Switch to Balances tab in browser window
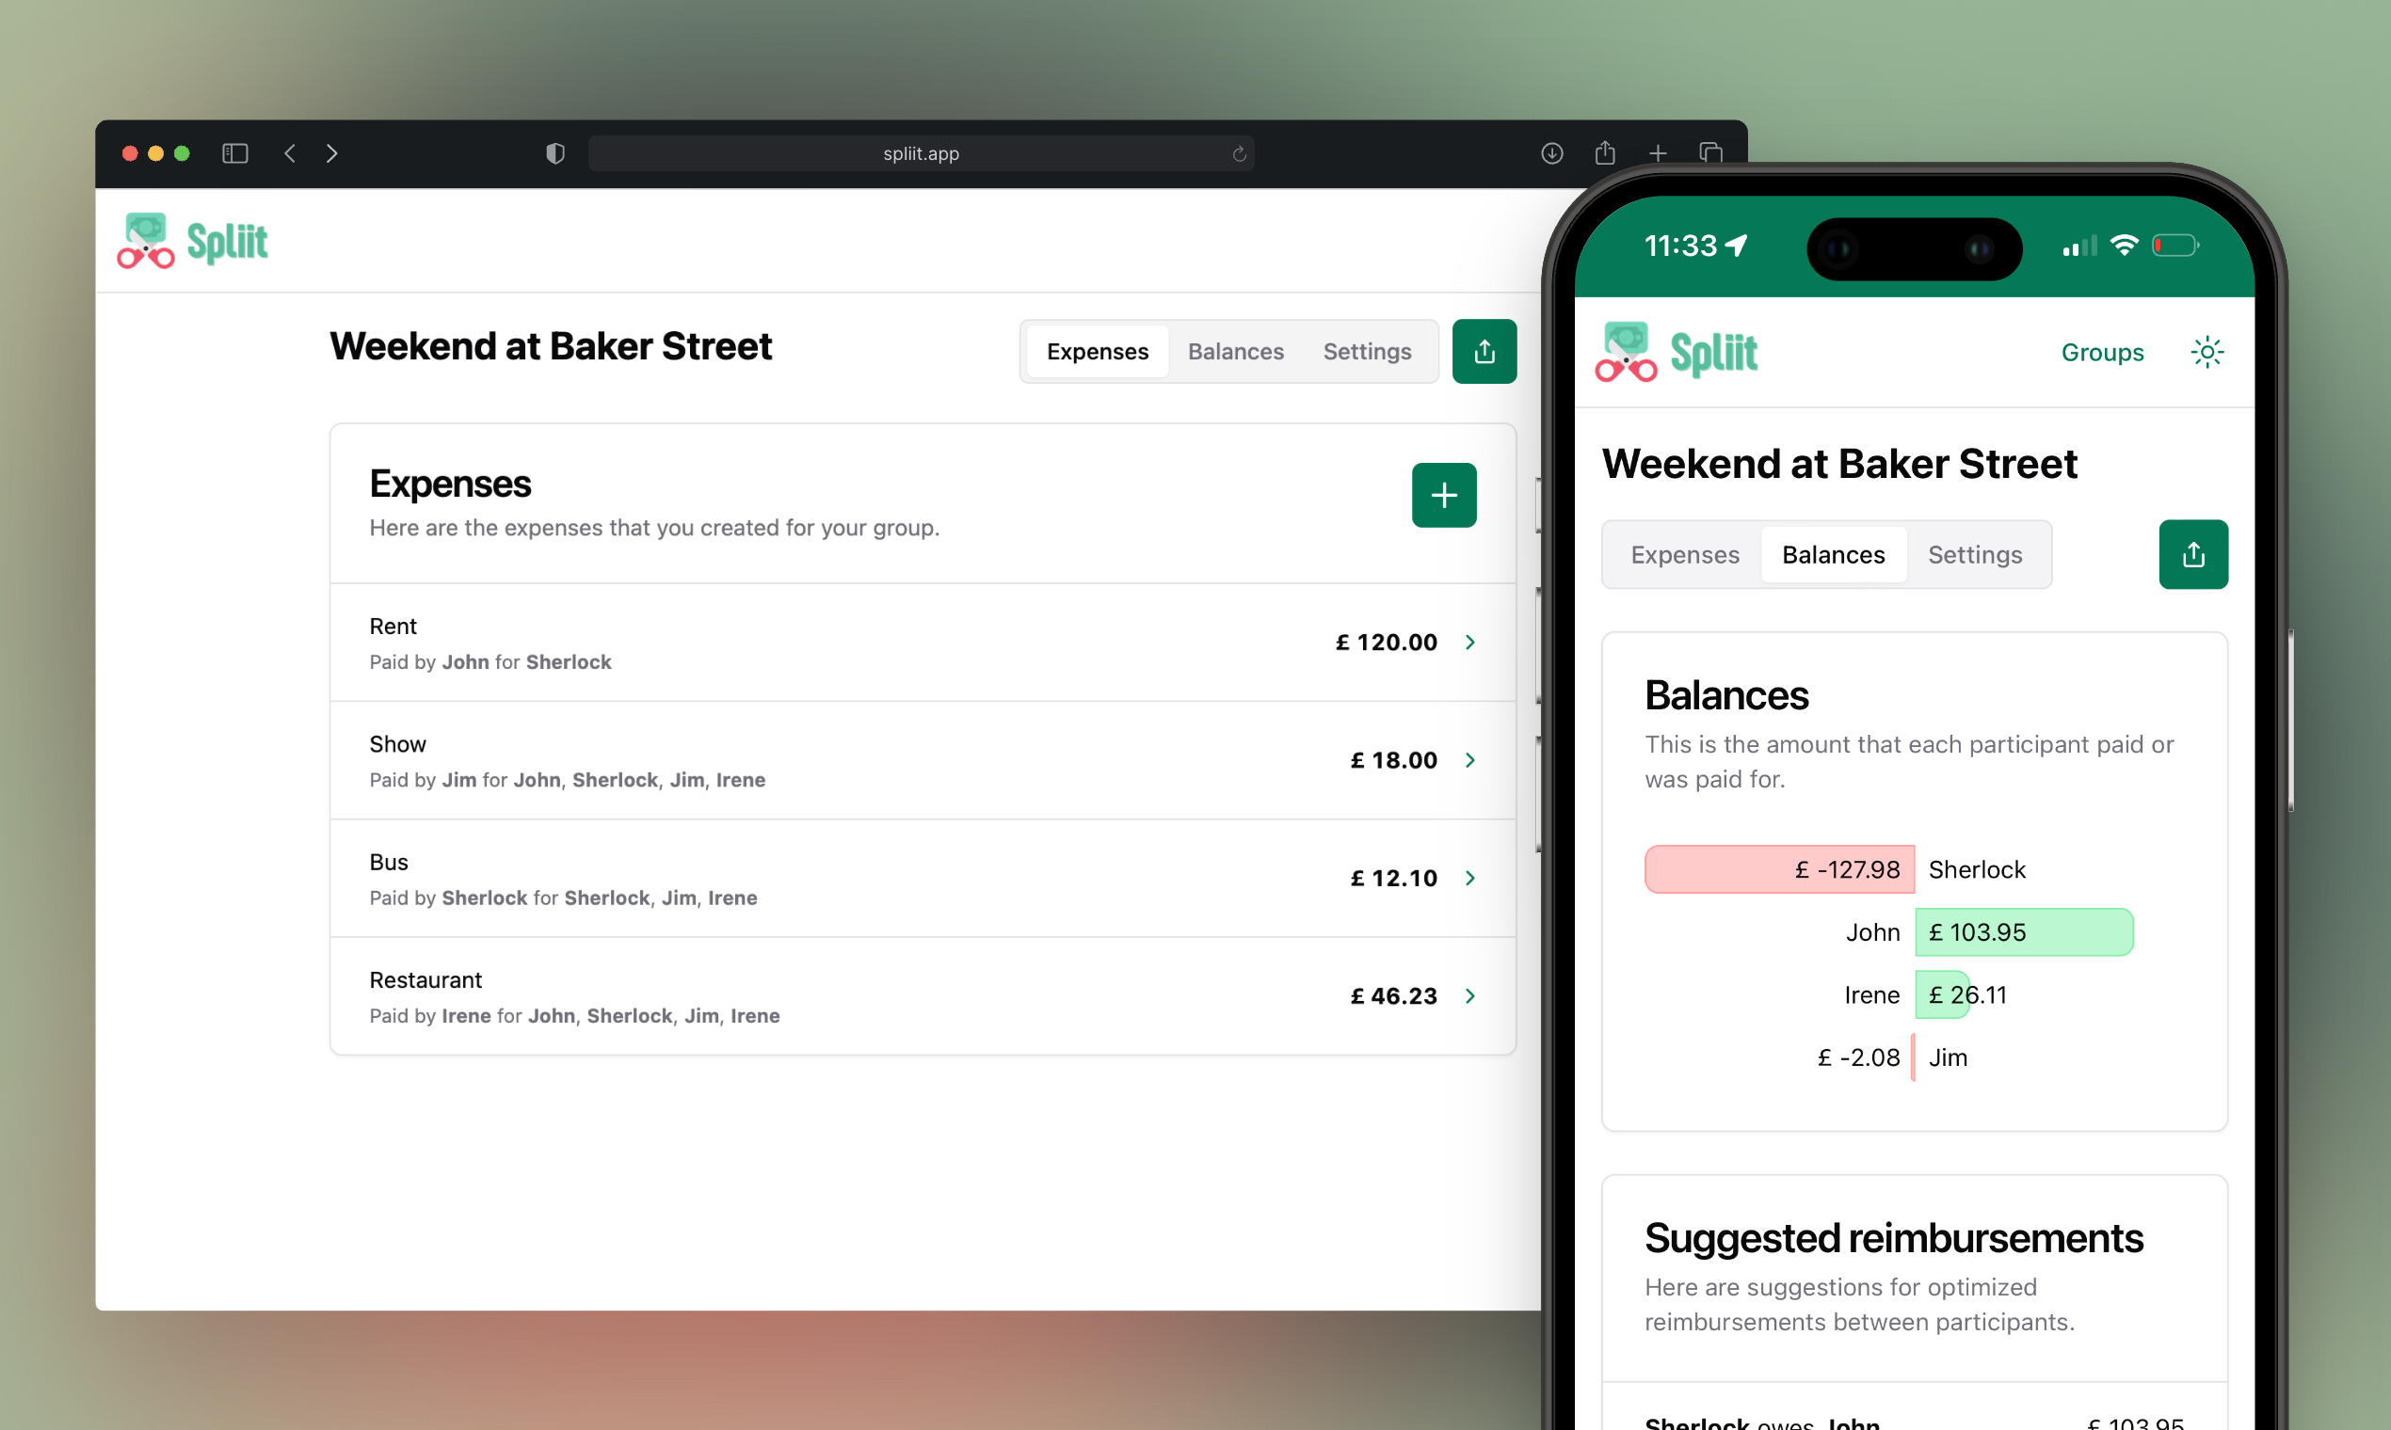The width and height of the screenshot is (2391, 1430). (1235, 352)
